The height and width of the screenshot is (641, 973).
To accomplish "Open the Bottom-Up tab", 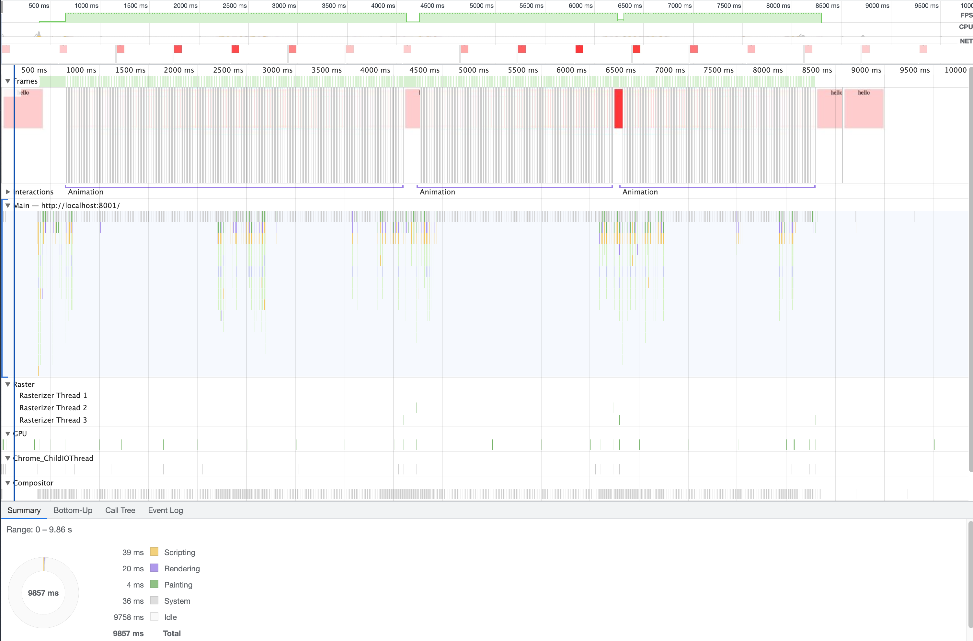I will 73,510.
